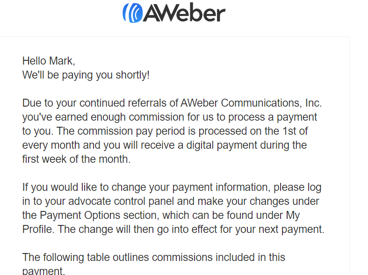
Task: Click the AWeber wordmark text in header
Action: (184, 13)
